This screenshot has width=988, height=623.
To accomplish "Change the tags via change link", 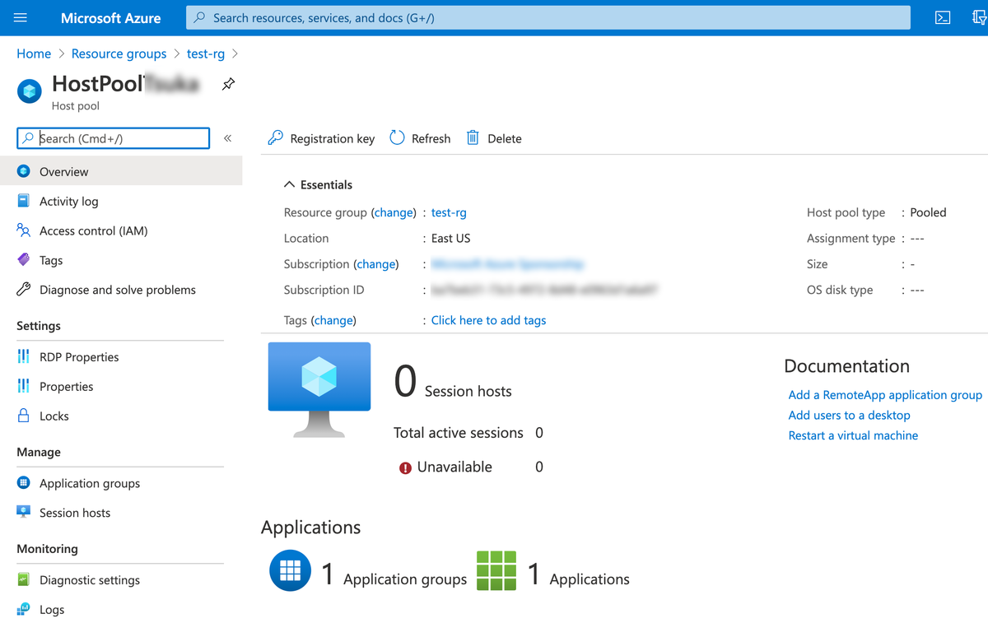I will click(x=333, y=320).
